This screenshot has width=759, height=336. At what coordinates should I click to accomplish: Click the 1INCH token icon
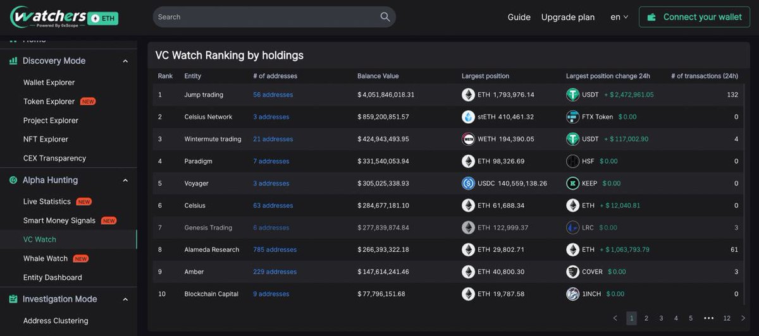(572, 294)
